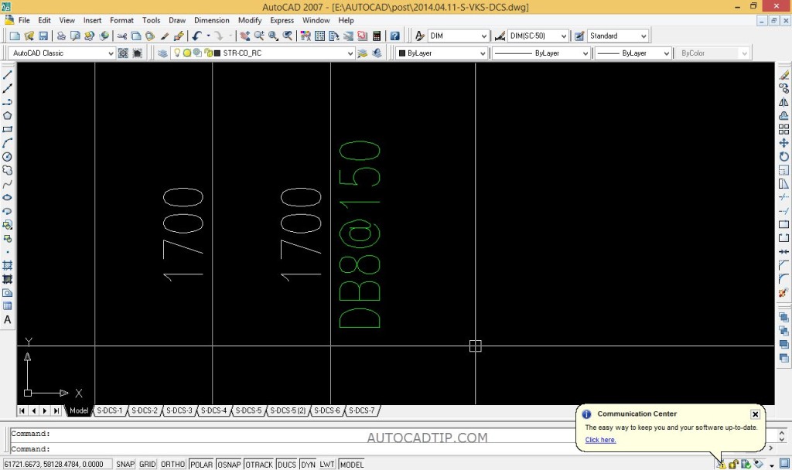Switch to the S-DCS-3 layout tab
The width and height of the screenshot is (792, 470).
click(179, 410)
